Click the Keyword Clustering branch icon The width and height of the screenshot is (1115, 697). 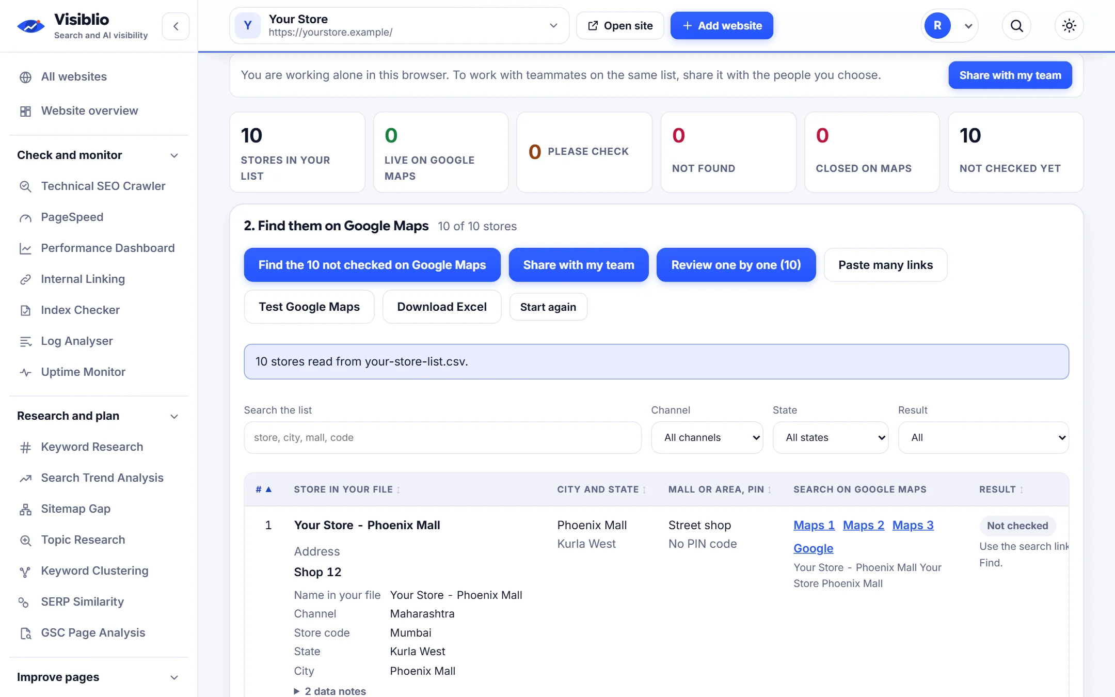point(25,571)
